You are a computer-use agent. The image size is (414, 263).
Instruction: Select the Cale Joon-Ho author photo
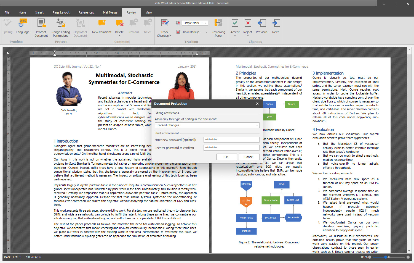point(69,89)
